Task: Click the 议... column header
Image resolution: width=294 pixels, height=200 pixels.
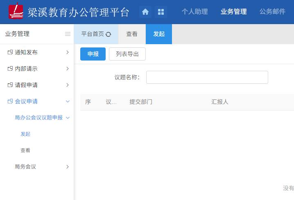Action: 111,102
